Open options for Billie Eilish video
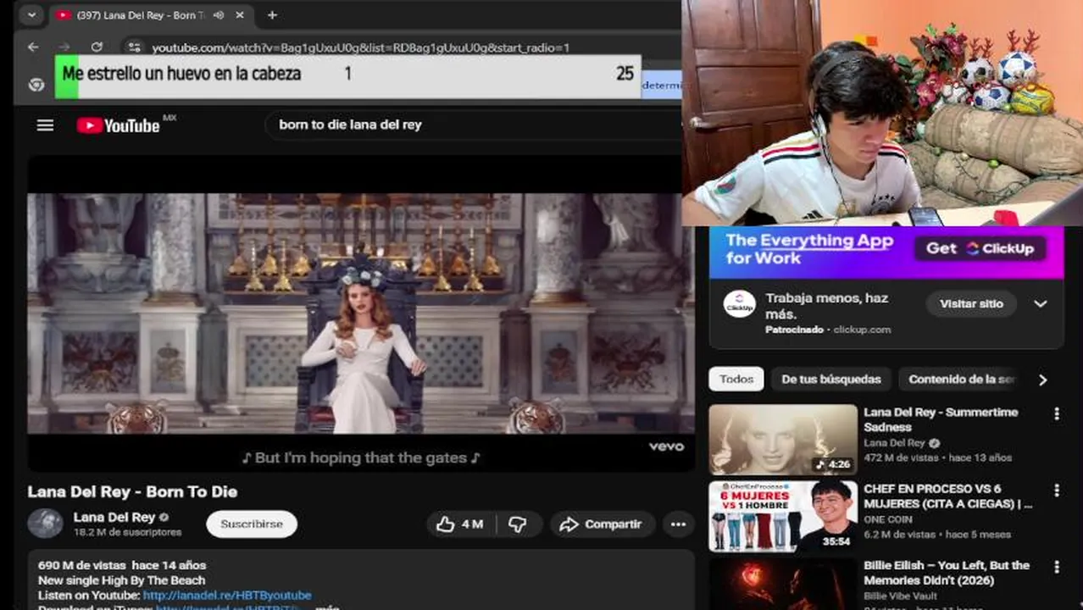 (1056, 566)
